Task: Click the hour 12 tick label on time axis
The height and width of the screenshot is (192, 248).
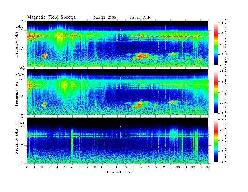Action: click(118, 167)
